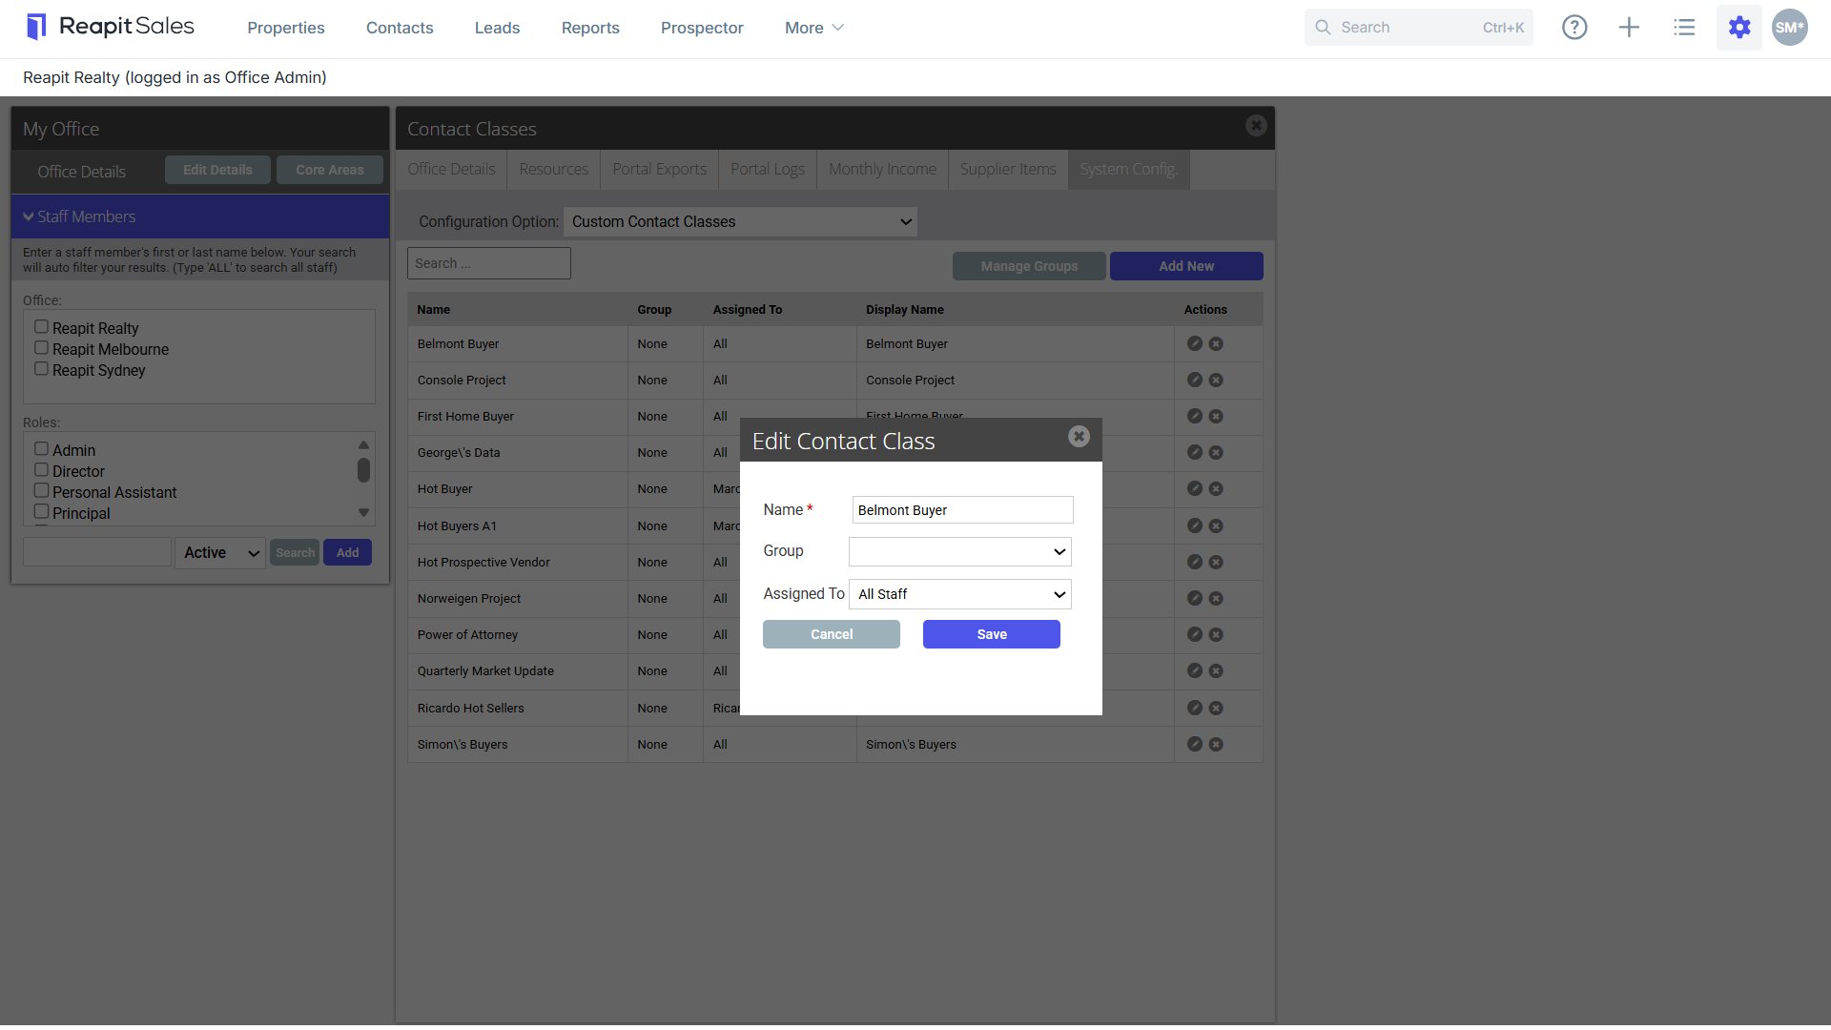Viewport: 1831px width, 1030px height.
Task: Click the Save button in dialog
Action: click(992, 634)
